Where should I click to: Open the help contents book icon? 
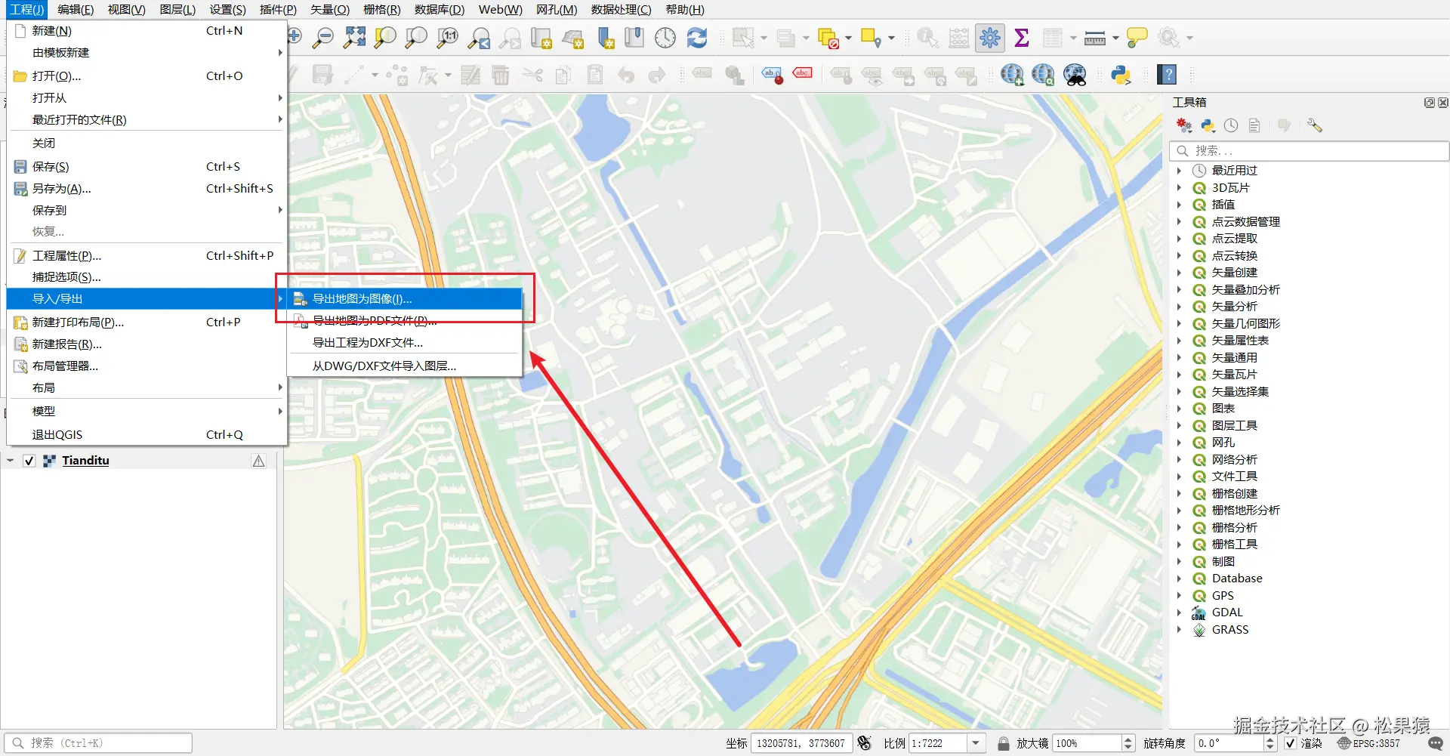[x=1168, y=75]
